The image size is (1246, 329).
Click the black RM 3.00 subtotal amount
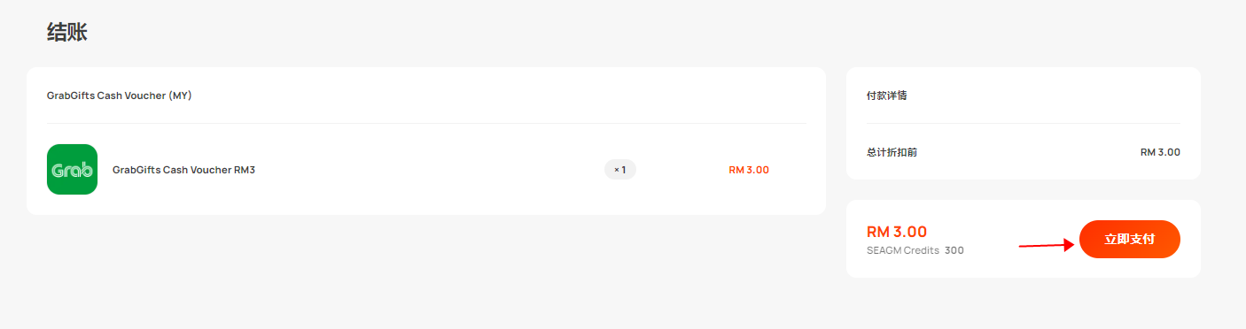click(1160, 152)
